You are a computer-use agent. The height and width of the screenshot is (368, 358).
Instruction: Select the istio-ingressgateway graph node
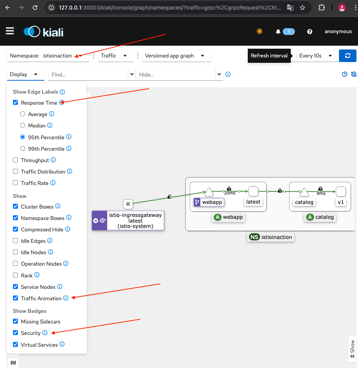pyautogui.click(x=128, y=204)
